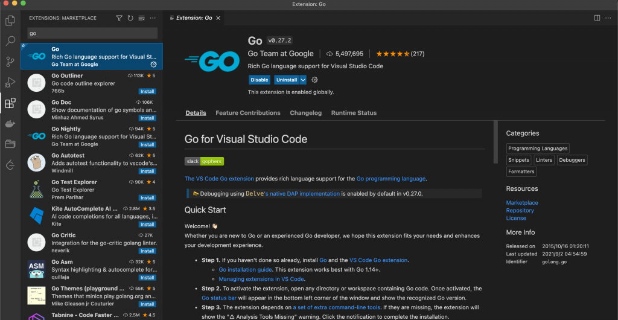This screenshot has width=618, height=320.
Task: Open Source Control view
Action: pos(10,62)
